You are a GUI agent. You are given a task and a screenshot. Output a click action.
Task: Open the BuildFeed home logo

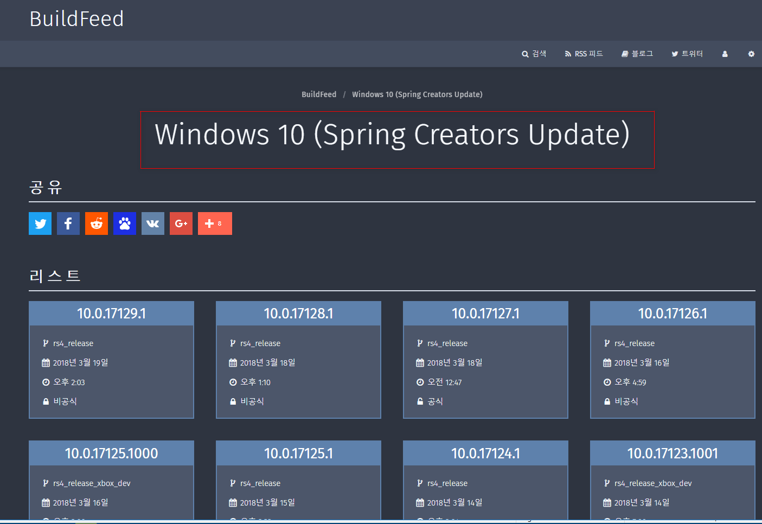pyautogui.click(x=76, y=19)
